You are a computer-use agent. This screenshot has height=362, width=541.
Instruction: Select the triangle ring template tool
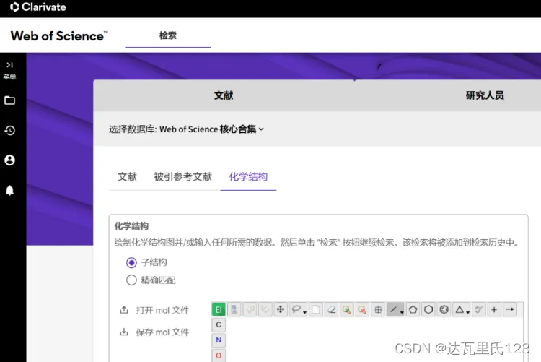coord(462,309)
